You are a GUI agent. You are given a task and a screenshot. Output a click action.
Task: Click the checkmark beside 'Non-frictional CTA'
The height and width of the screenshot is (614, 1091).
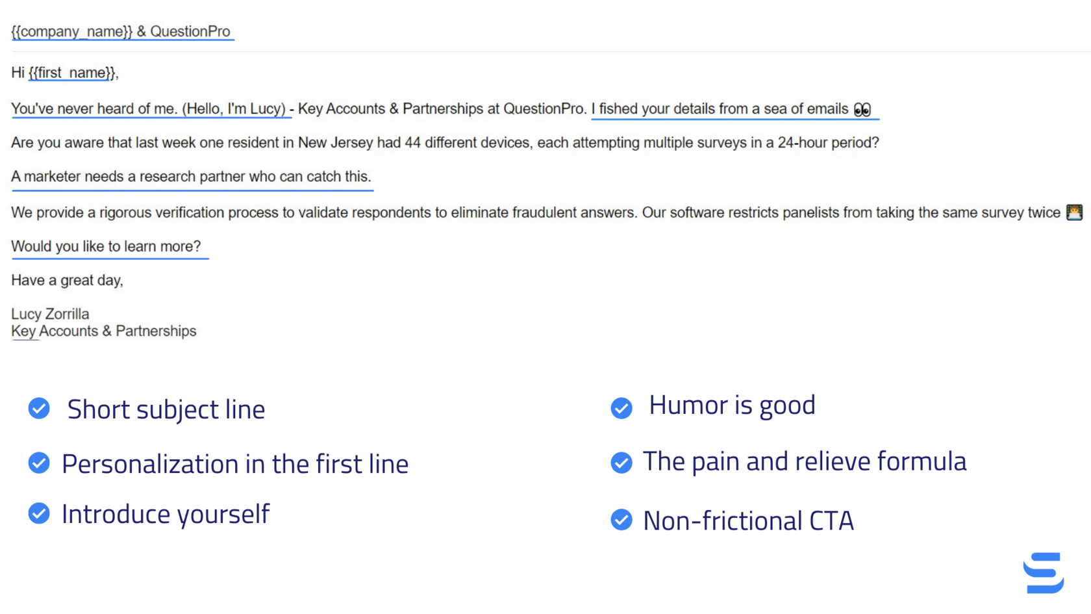pos(621,520)
